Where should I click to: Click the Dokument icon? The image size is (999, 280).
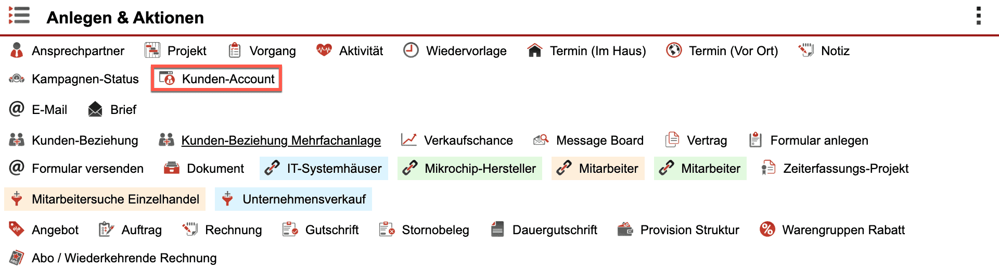(172, 168)
